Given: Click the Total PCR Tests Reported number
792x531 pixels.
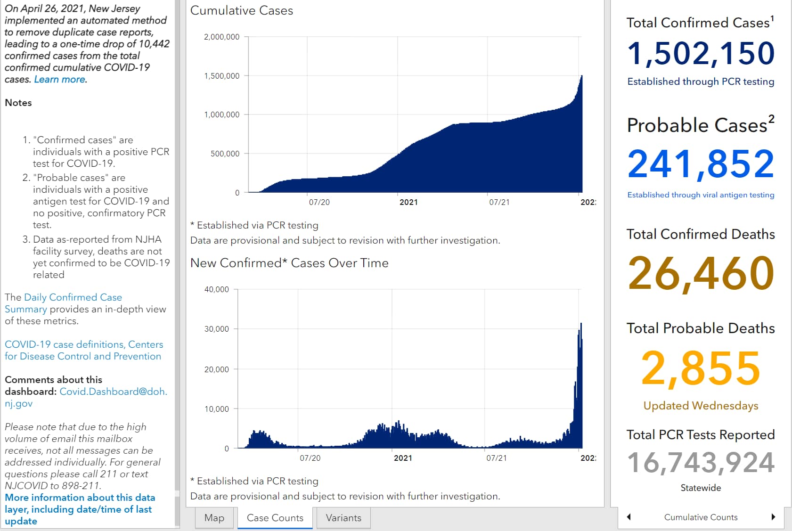Looking at the screenshot, I should [701, 463].
